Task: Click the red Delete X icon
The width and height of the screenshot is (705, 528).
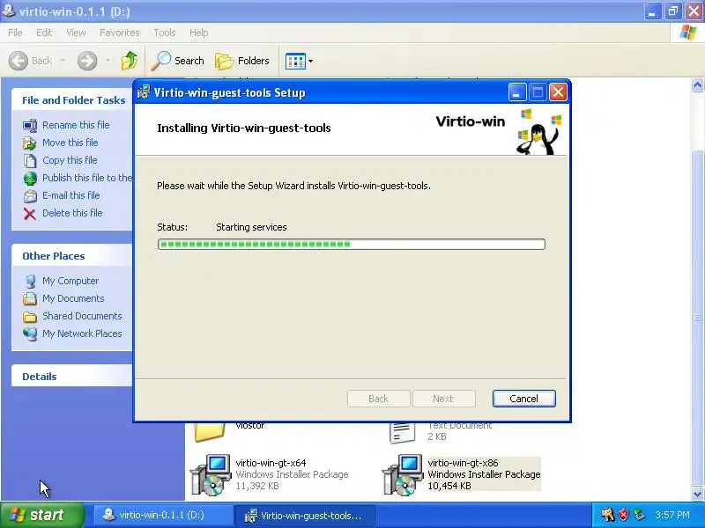Action: click(30, 214)
